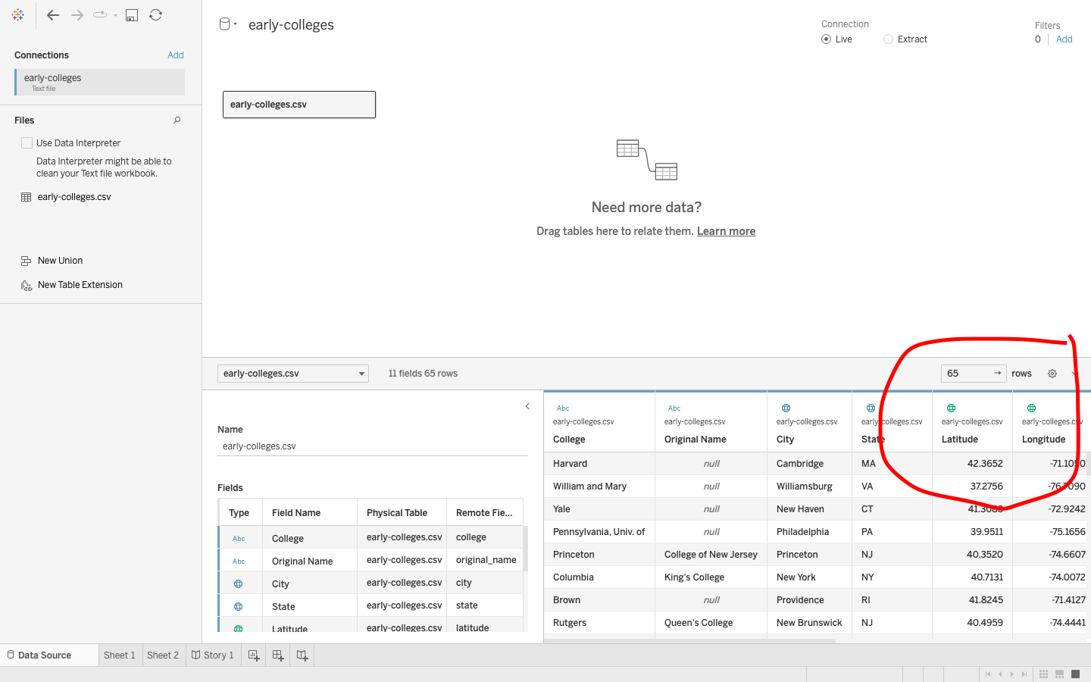Viewport: 1091px width, 682px height.
Task: Select the Extract connection radio button
Action: click(888, 39)
